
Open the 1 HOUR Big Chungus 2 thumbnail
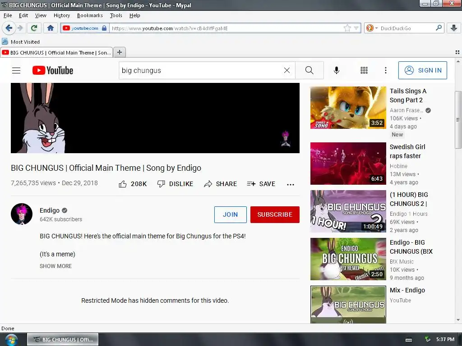point(348,211)
